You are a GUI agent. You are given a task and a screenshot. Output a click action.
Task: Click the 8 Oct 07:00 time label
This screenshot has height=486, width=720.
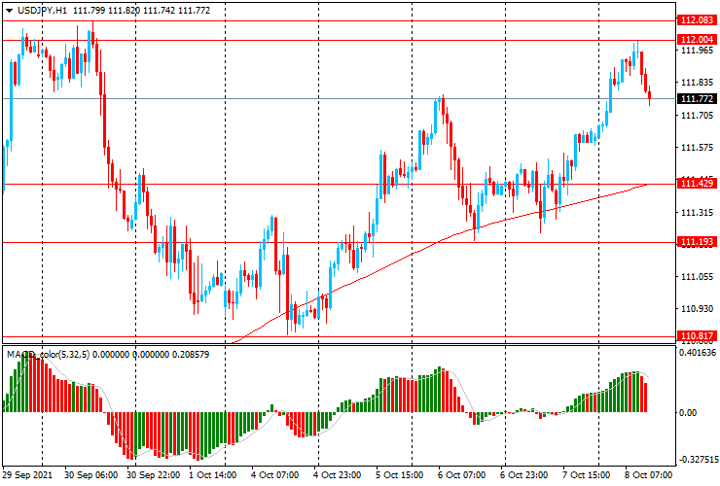tap(648, 474)
